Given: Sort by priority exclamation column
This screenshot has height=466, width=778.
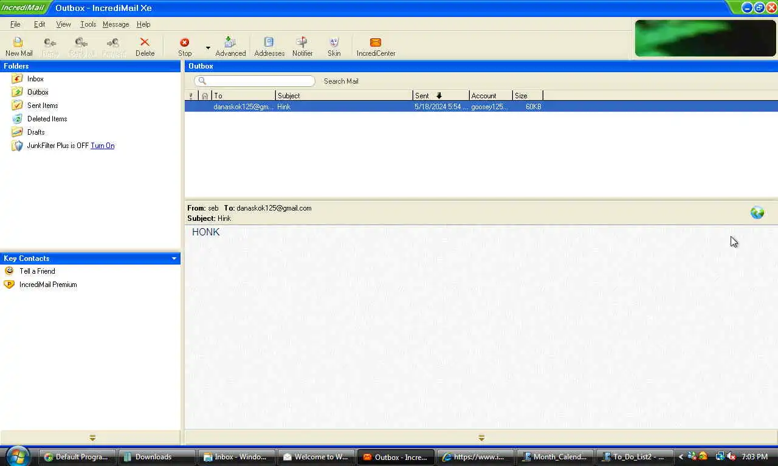Looking at the screenshot, I should click(x=191, y=96).
